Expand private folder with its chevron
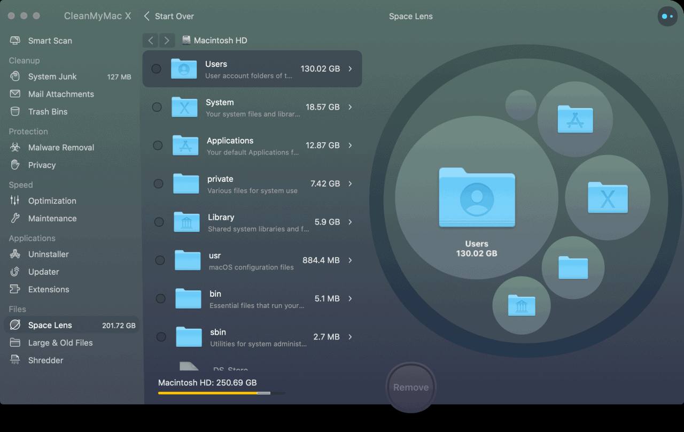This screenshot has width=684, height=432. click(350, 183)
